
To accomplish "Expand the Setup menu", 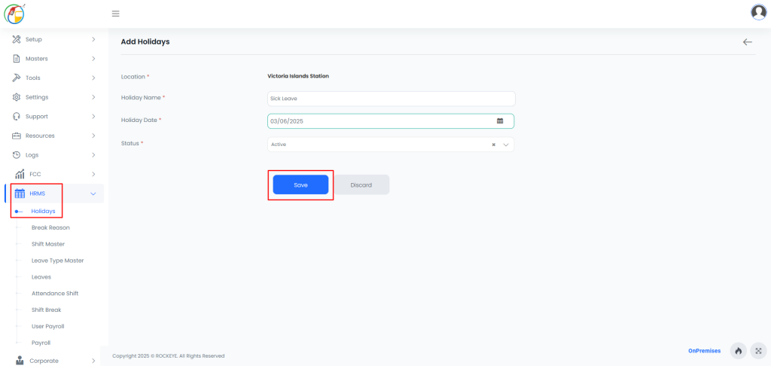I will tap(54, 39).
